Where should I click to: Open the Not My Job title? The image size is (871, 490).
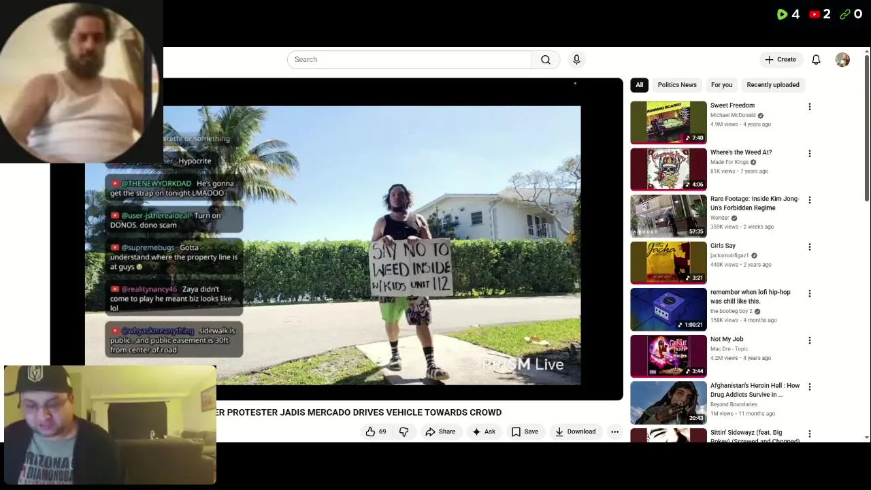[x=727, y=339]
